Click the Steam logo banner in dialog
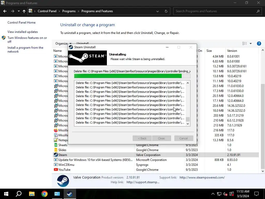This screenshot has width=265, height=199. point(87,58)
